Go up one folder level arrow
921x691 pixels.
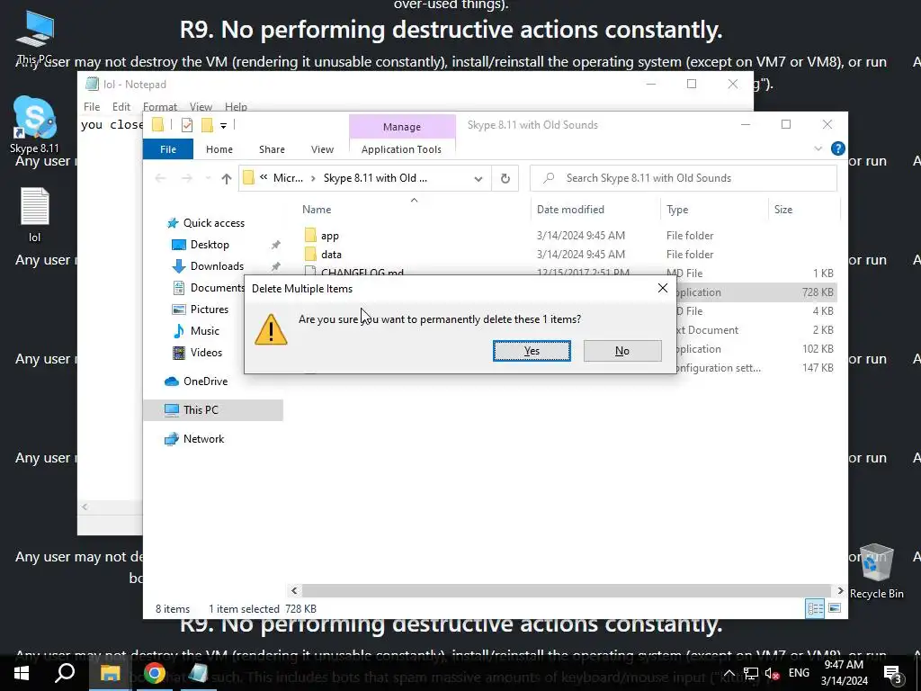coord(226,179)
